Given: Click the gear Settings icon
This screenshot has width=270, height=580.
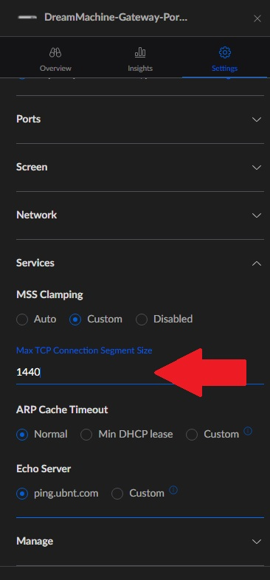Looking at the screenshot, I should pyautogui.click(x=224, y=52).
